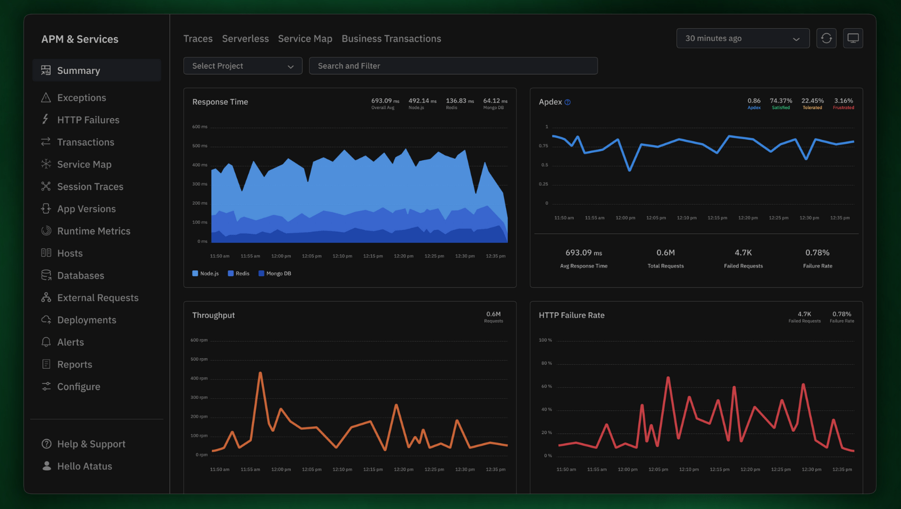
Task: Open Runtime Metrics via its gauge icon
Action: tap(46, 231)
